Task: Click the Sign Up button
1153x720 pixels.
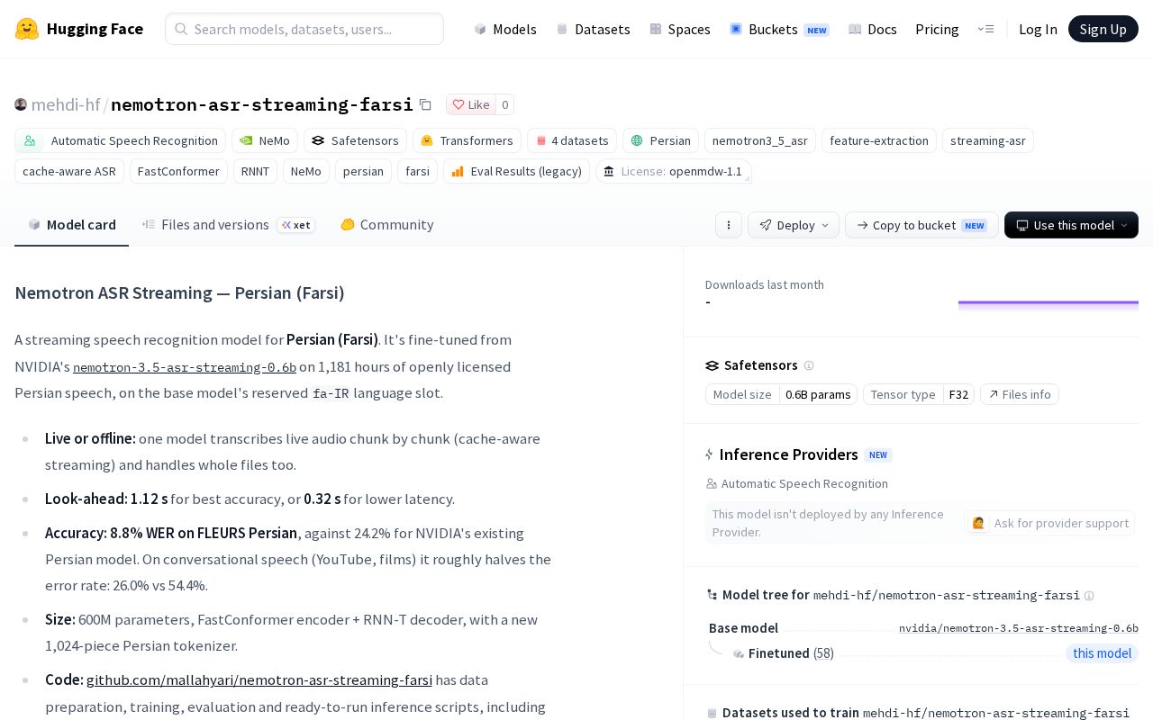Action: 1103,29
